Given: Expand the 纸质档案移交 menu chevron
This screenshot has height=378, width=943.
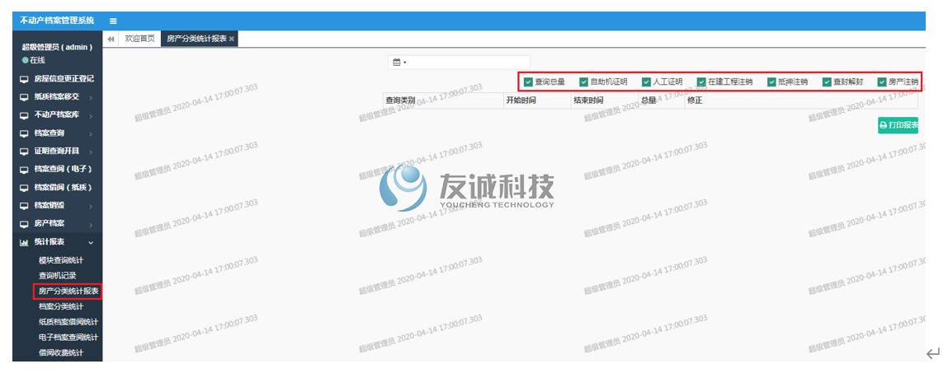Looking at the screenshot, I should tap(91, 97).
